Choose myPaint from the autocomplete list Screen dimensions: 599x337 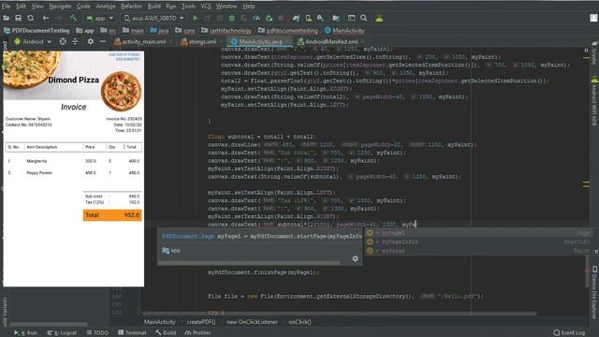479,251
